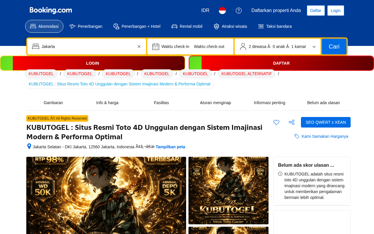Open the Tampilkan peta link
Screen dimensions: 374x234
point(170,147)
